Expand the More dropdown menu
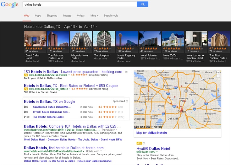 [x=94, y=16]
